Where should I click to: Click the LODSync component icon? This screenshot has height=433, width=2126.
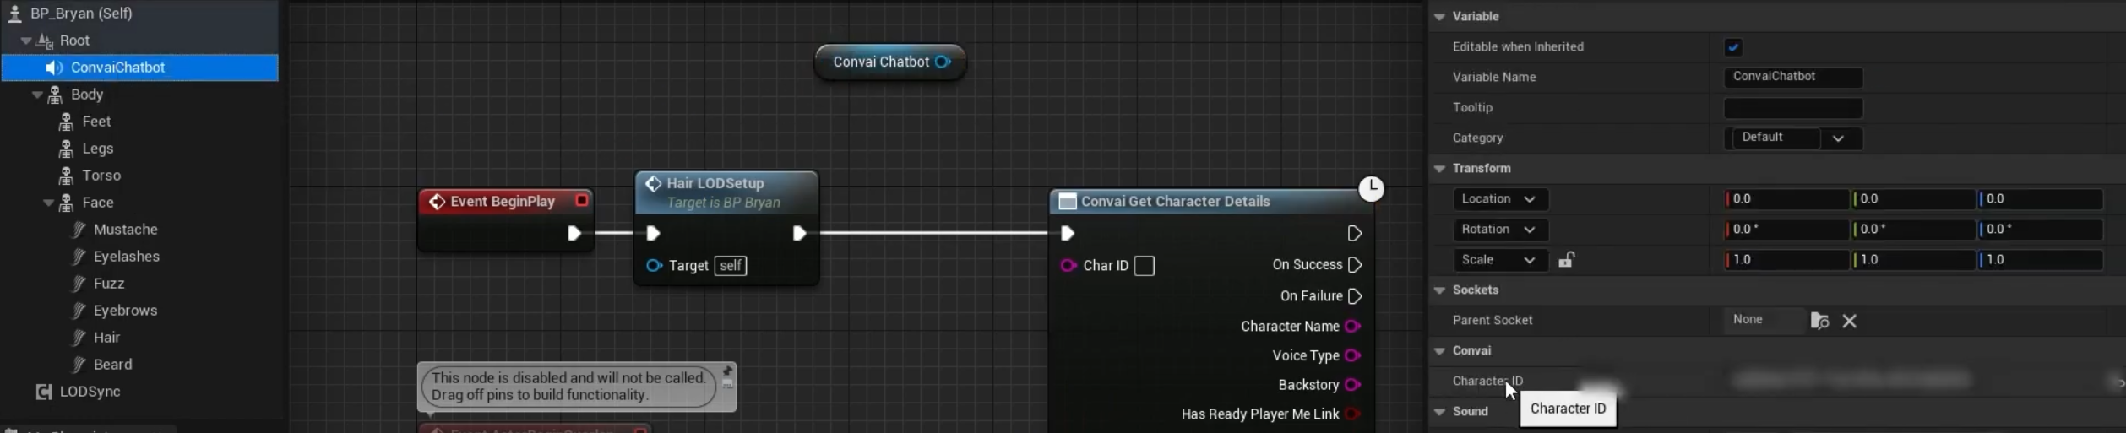tap(44, 392)
